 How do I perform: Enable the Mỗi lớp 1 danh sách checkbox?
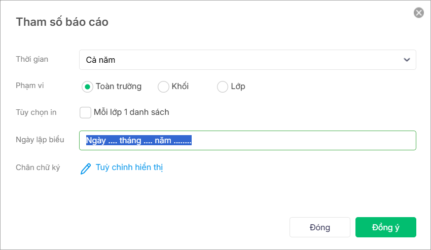coord(85,112)
